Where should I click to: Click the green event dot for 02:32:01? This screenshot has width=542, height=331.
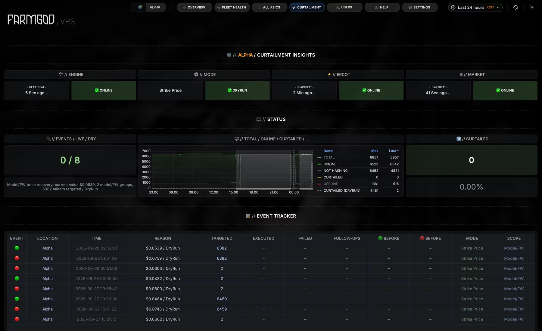click(x=17, y=248)
